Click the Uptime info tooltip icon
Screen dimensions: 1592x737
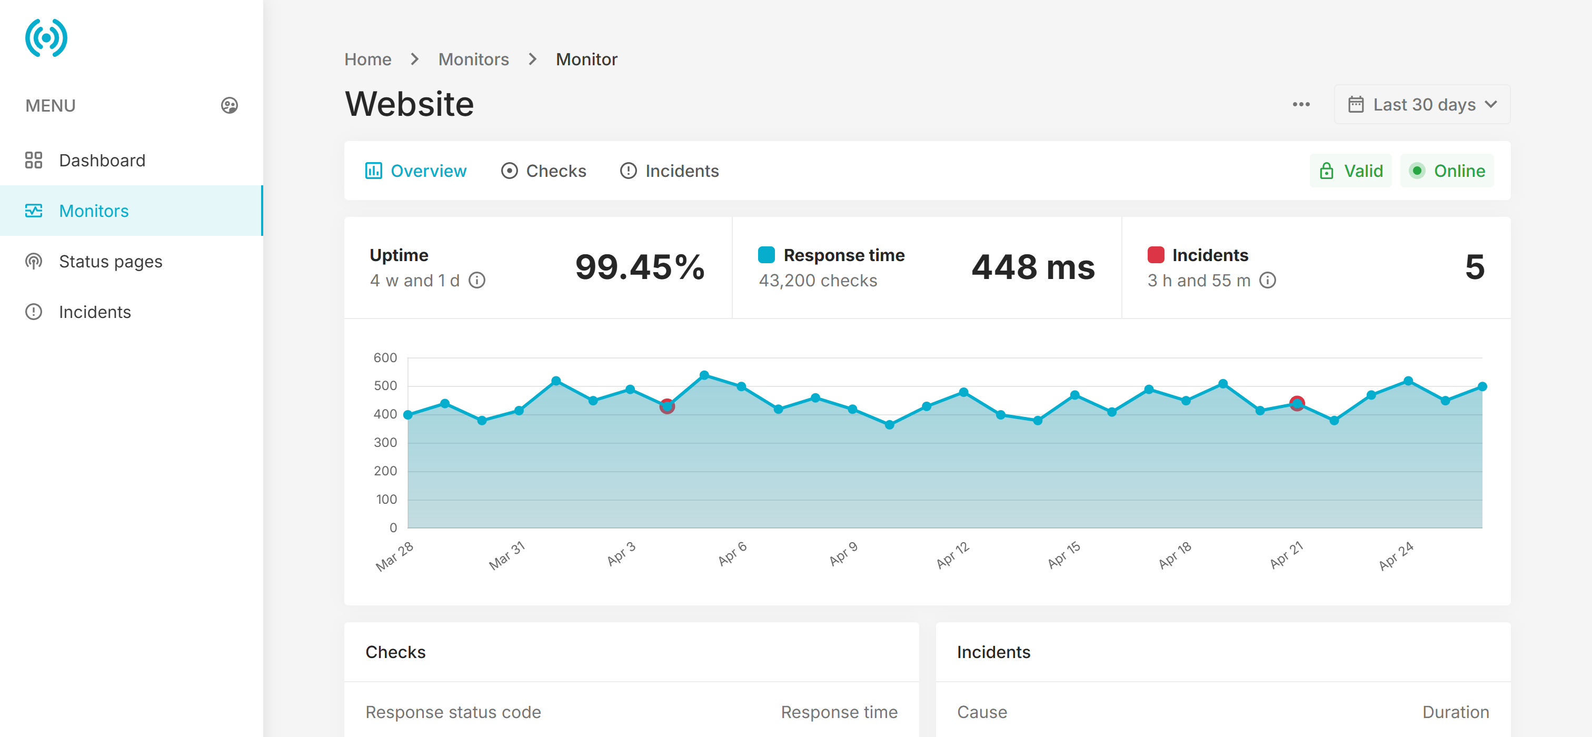[x=477, y=281]
